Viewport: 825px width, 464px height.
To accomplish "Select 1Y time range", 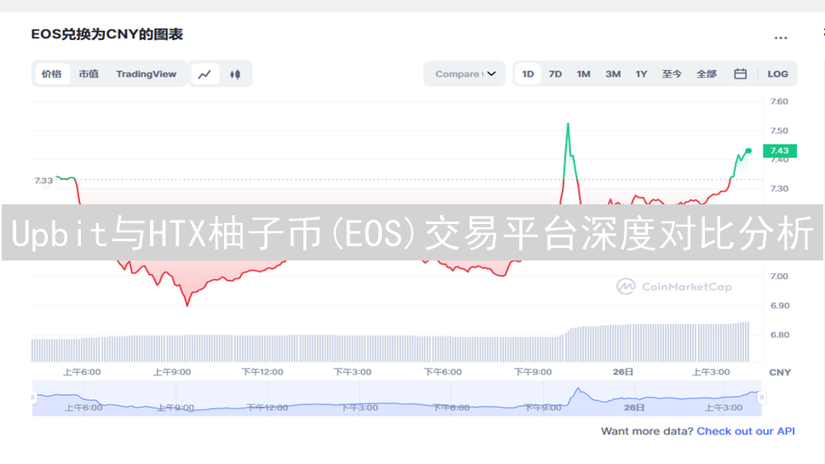I will (x=641, y=74).
